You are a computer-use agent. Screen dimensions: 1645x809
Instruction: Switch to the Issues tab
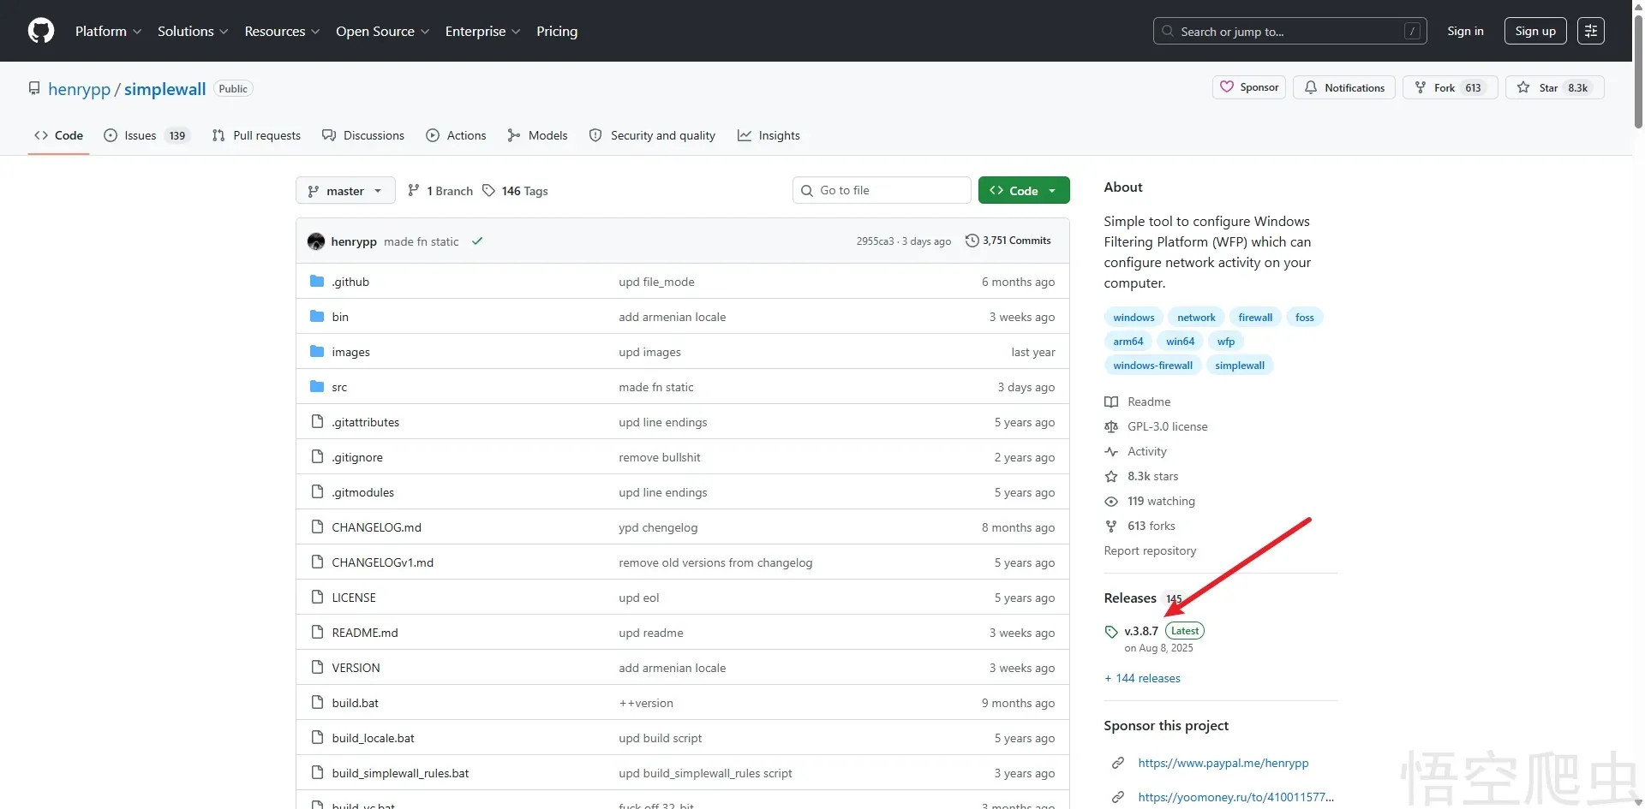141,135
